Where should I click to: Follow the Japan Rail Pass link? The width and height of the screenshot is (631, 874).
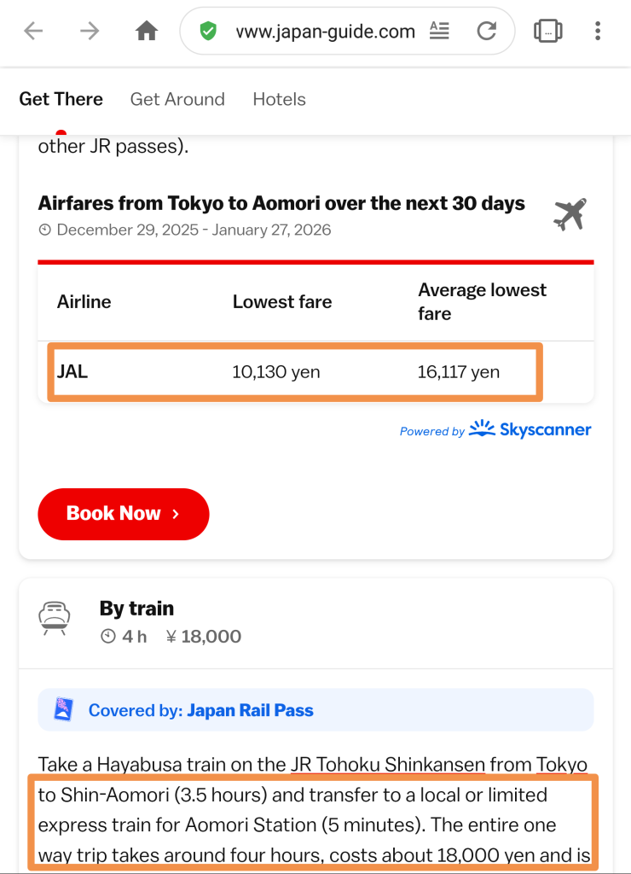coord(250,710)
